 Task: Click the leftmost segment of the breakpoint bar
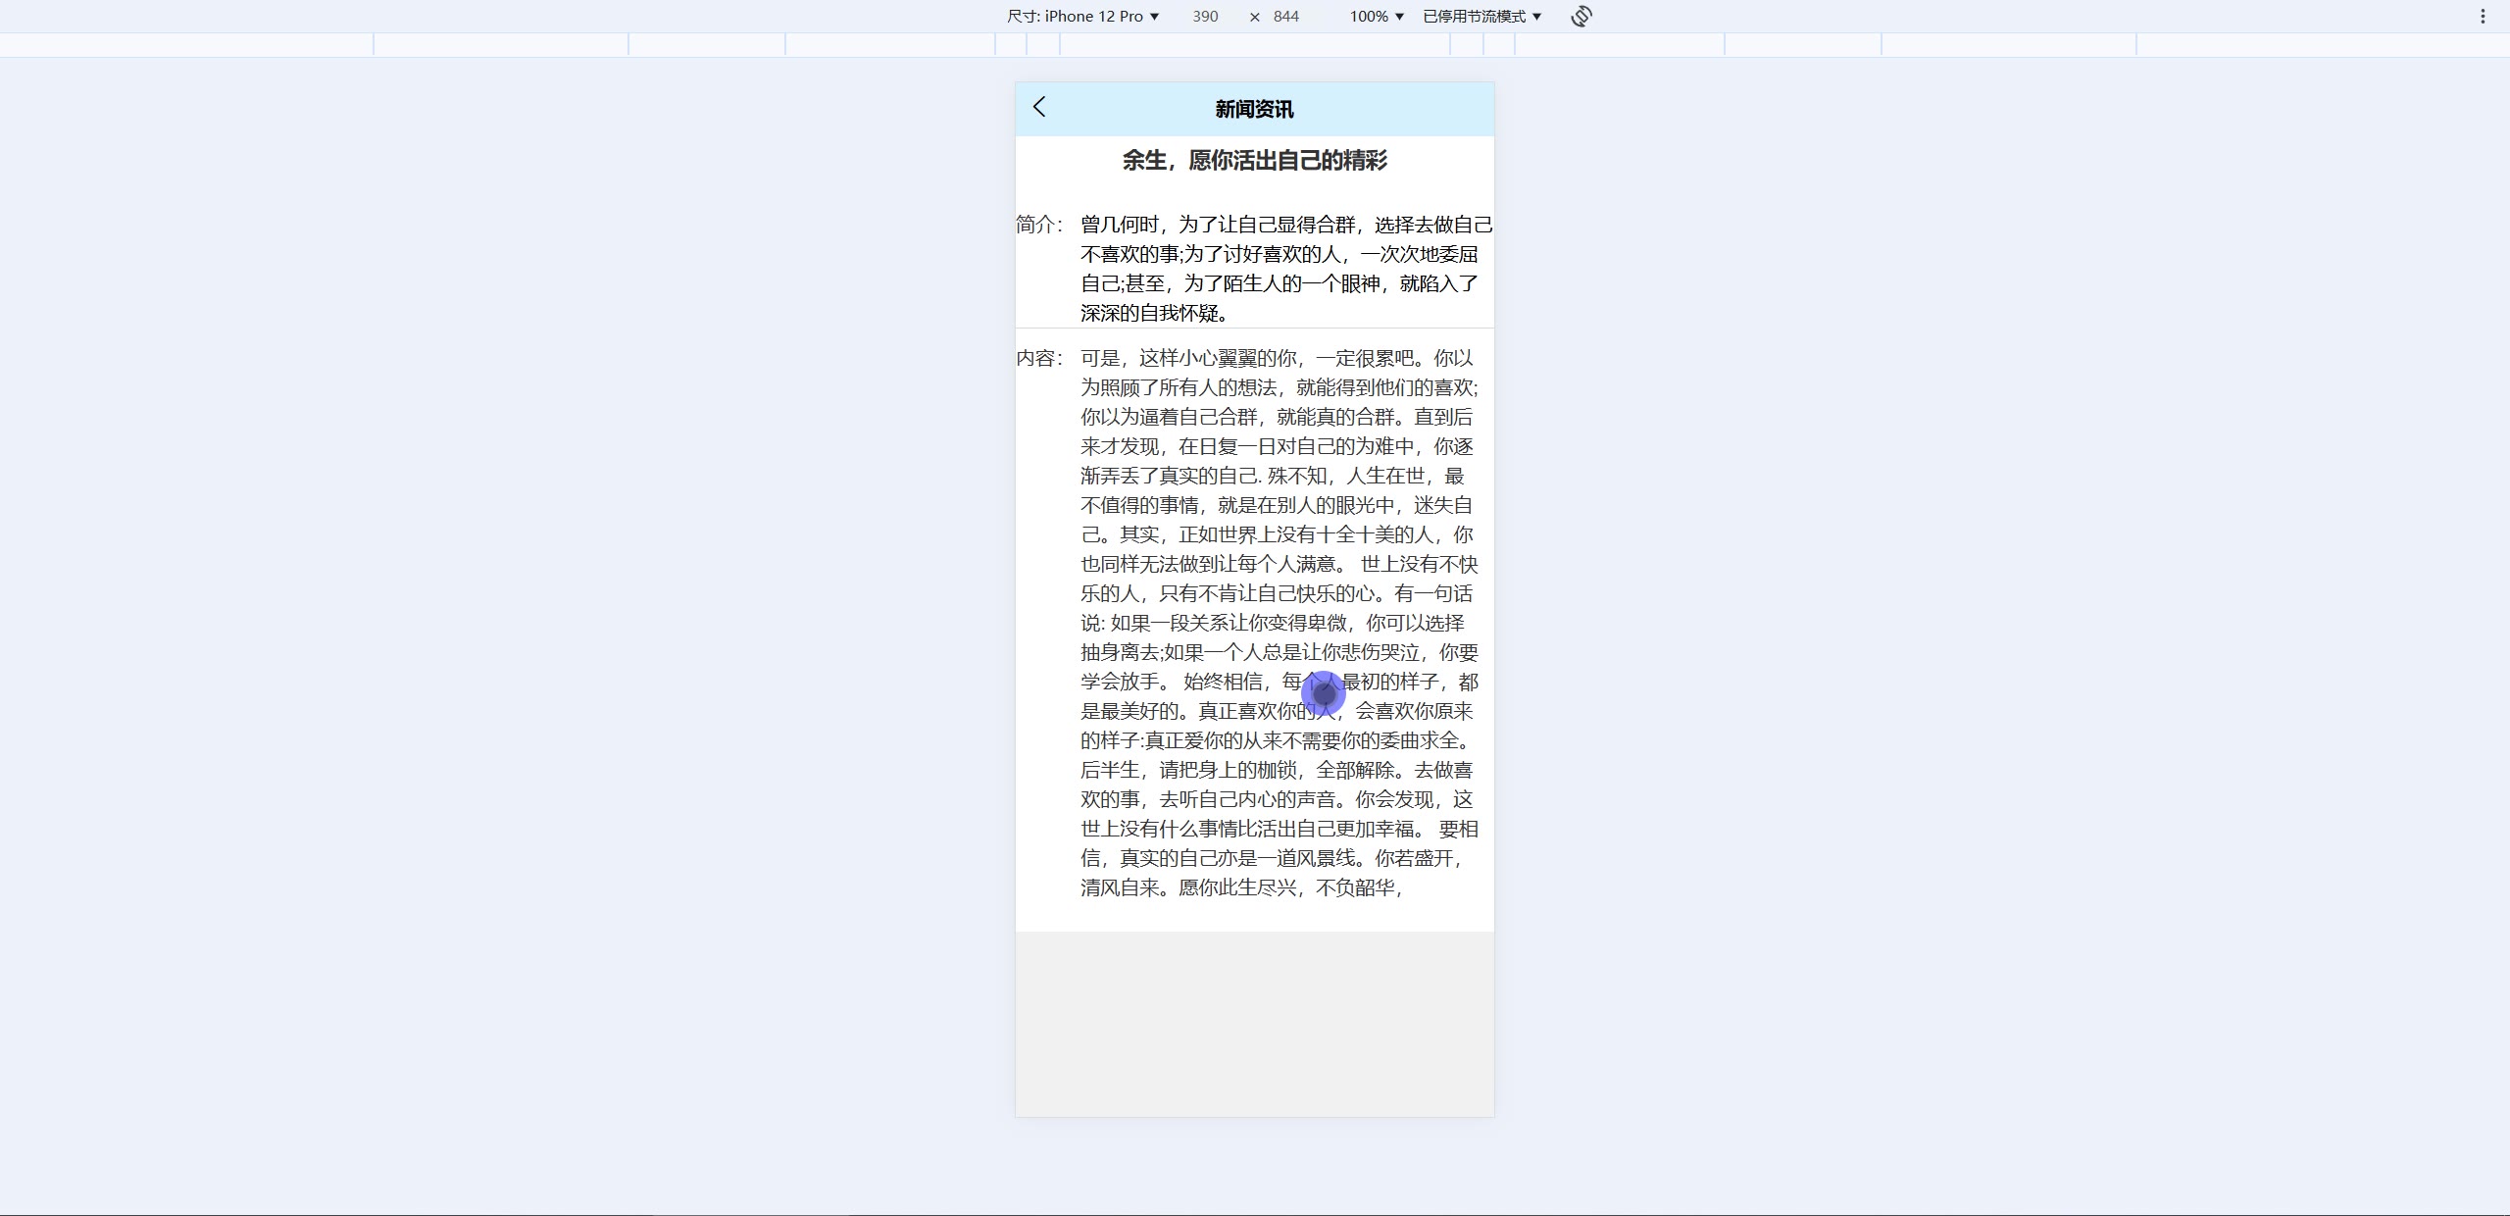point(186,44)
